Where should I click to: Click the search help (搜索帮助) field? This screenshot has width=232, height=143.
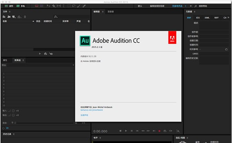(203, 6)
